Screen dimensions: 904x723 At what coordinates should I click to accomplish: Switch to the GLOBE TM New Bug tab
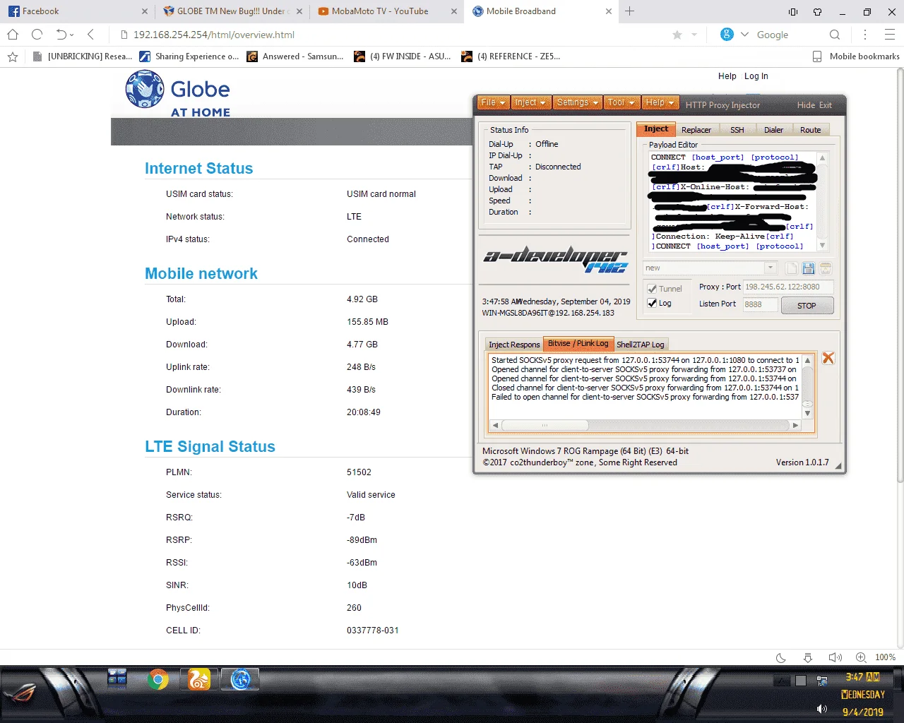[x=230, y=11]
